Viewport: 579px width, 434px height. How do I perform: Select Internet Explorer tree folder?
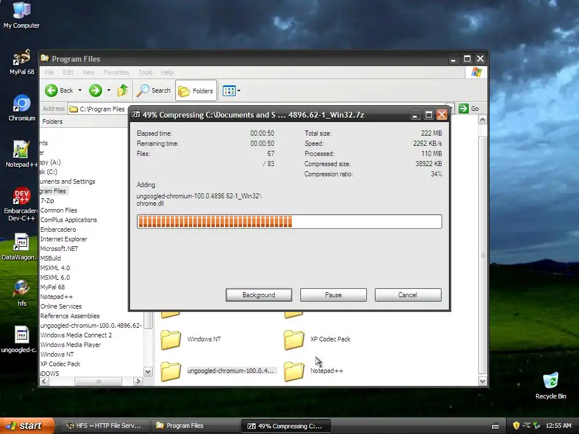pos(63,239)
